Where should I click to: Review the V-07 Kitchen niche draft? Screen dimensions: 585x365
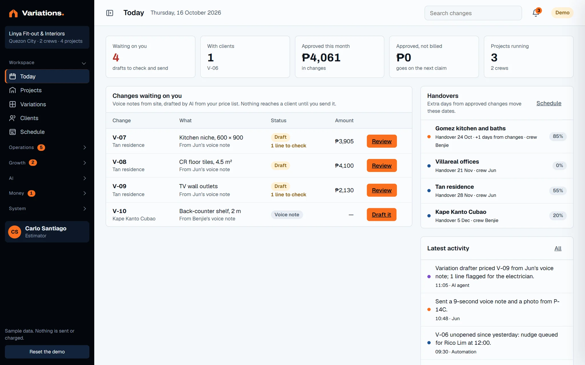(x=382, y=141)
